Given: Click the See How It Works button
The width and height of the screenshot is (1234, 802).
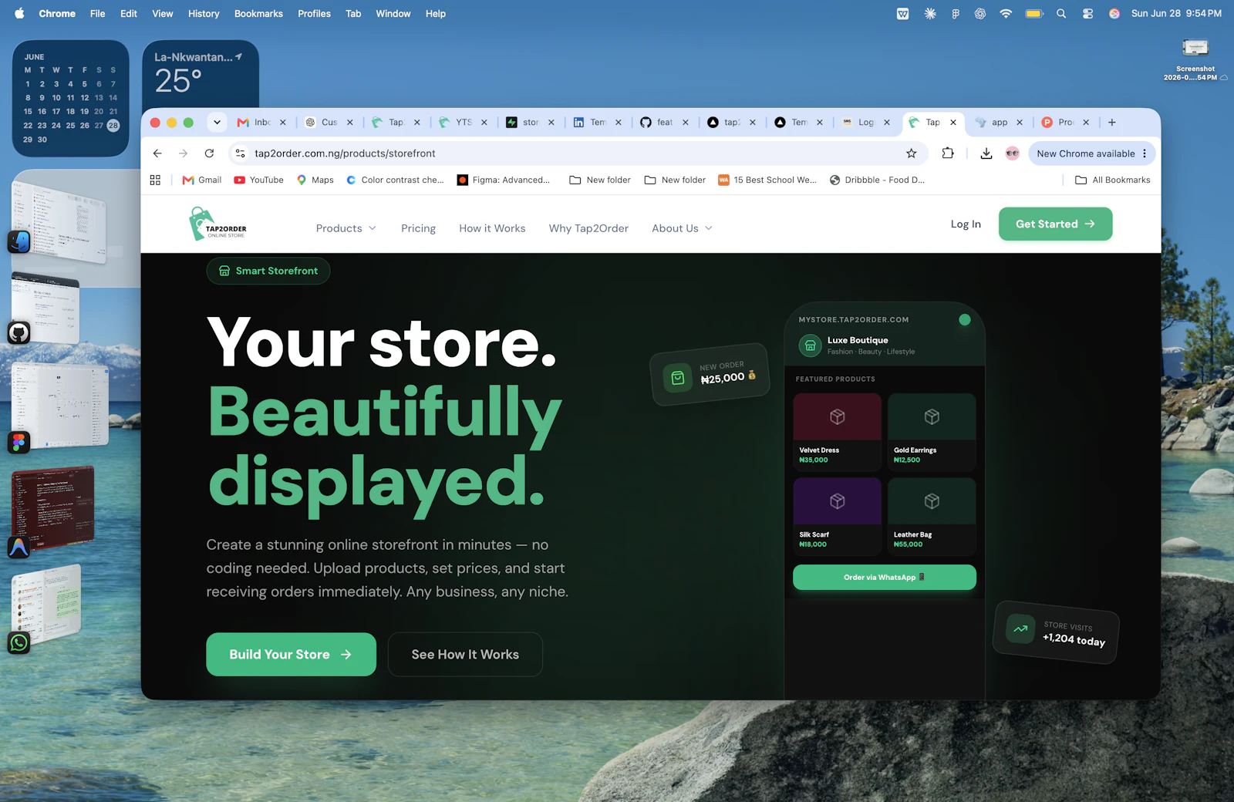Looking at the screenshot, I should pos(465,655).
